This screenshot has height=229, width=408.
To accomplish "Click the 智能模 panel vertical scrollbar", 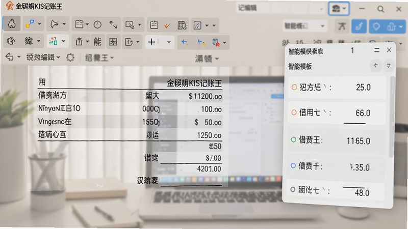I will (391, 117).
